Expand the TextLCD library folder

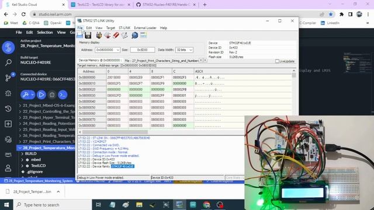point(22,166)
